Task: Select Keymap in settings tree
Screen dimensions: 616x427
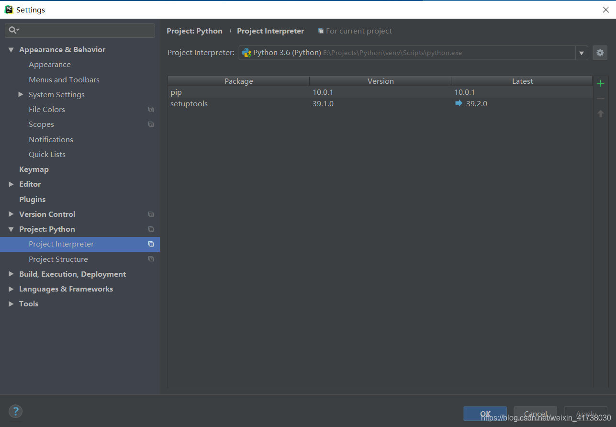Action: point(34,169)
